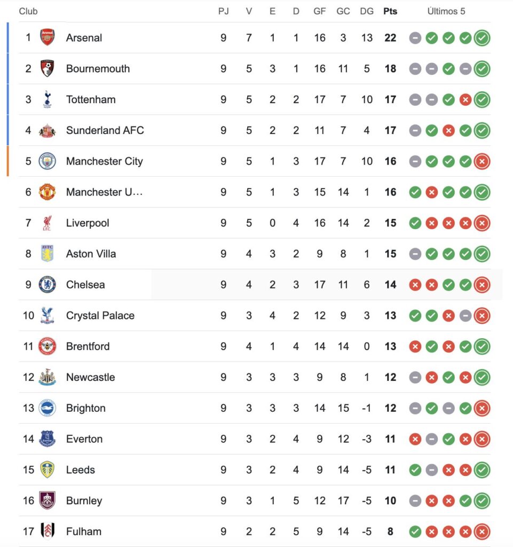Image resolution: width=513 pixels, height=547 pixels.
Task: Click Arsenal's latest match win indicator
Action: click(x=482, y=38)
